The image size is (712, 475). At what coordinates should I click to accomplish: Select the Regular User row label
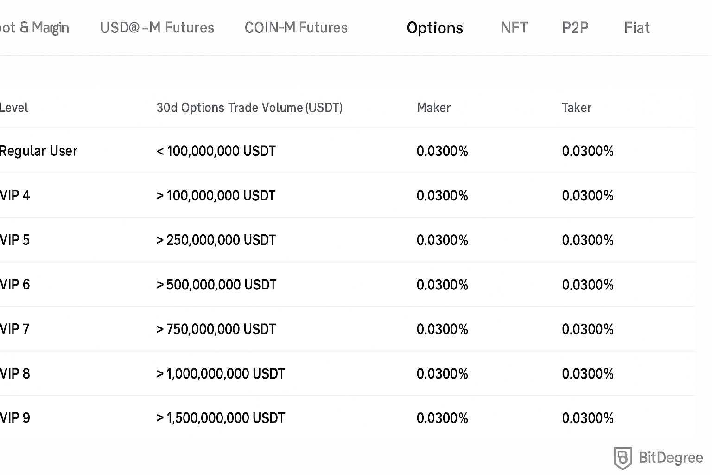pos(38,151)
